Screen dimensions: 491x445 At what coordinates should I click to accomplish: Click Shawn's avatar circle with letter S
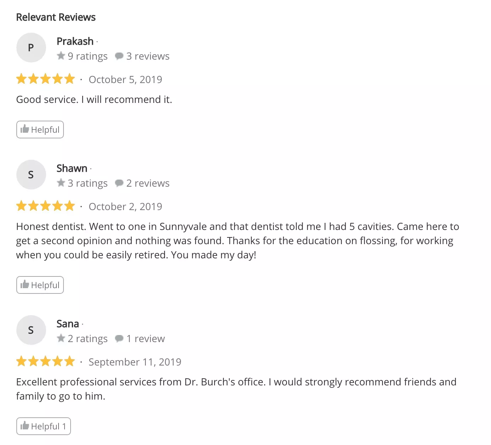(31, 175)
